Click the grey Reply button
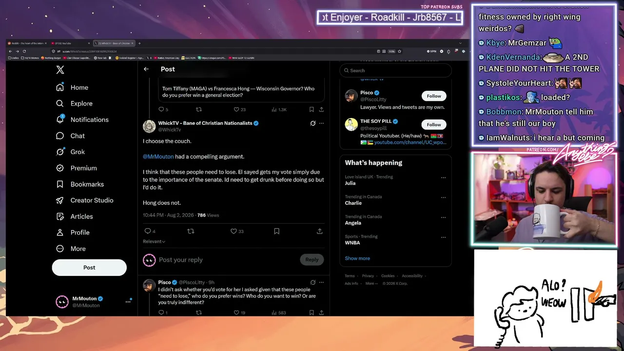This screenshot has height=351, width=624. (312, 260)
